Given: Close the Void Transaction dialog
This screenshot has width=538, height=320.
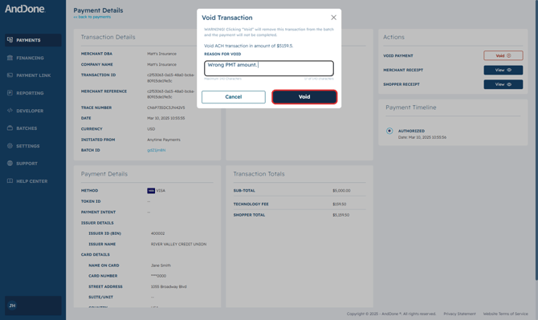Looking at the screenshot, I should point(333,18).
